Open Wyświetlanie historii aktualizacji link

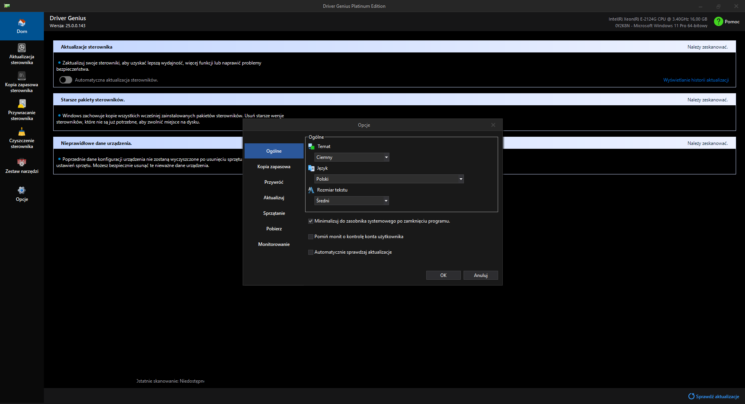pyautogui.click(x=696, y=80)
